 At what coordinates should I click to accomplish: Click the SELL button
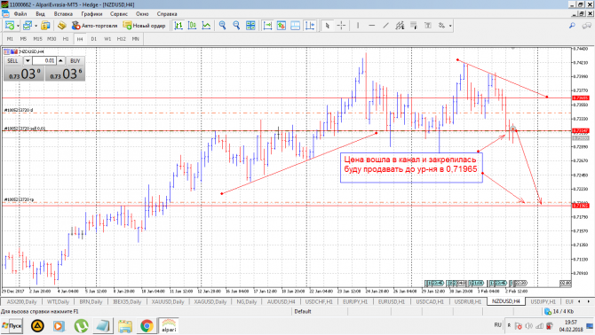tap(13, 60)
